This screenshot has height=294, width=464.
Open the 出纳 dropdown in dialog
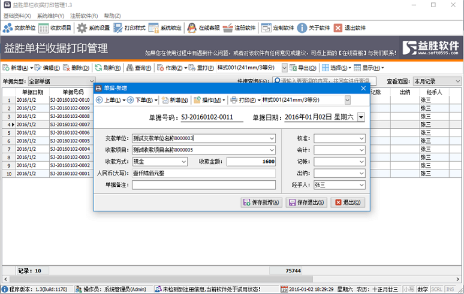(x=361, y=174)
